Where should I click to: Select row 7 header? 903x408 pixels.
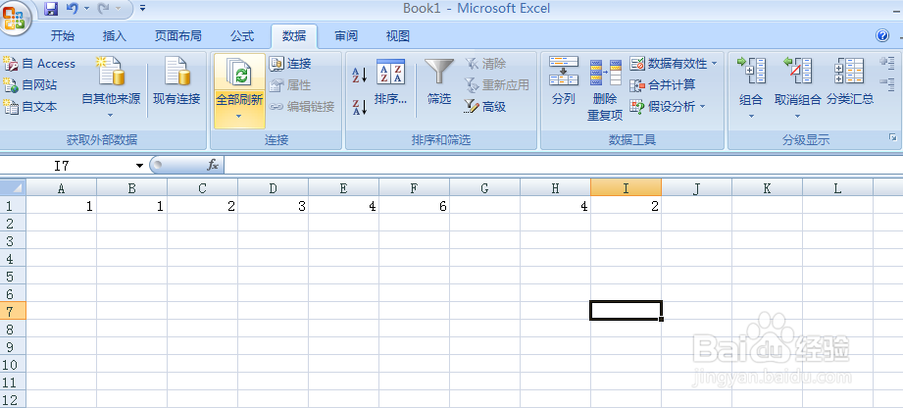click(13, 311)
